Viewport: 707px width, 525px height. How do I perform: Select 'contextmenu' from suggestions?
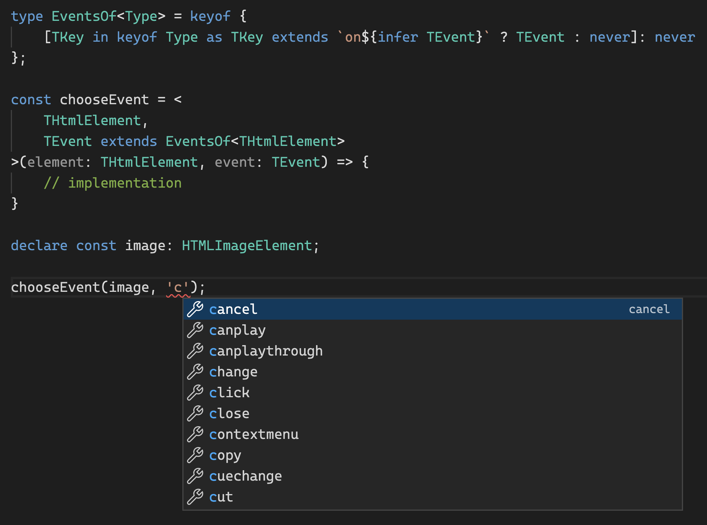point(433,434)
